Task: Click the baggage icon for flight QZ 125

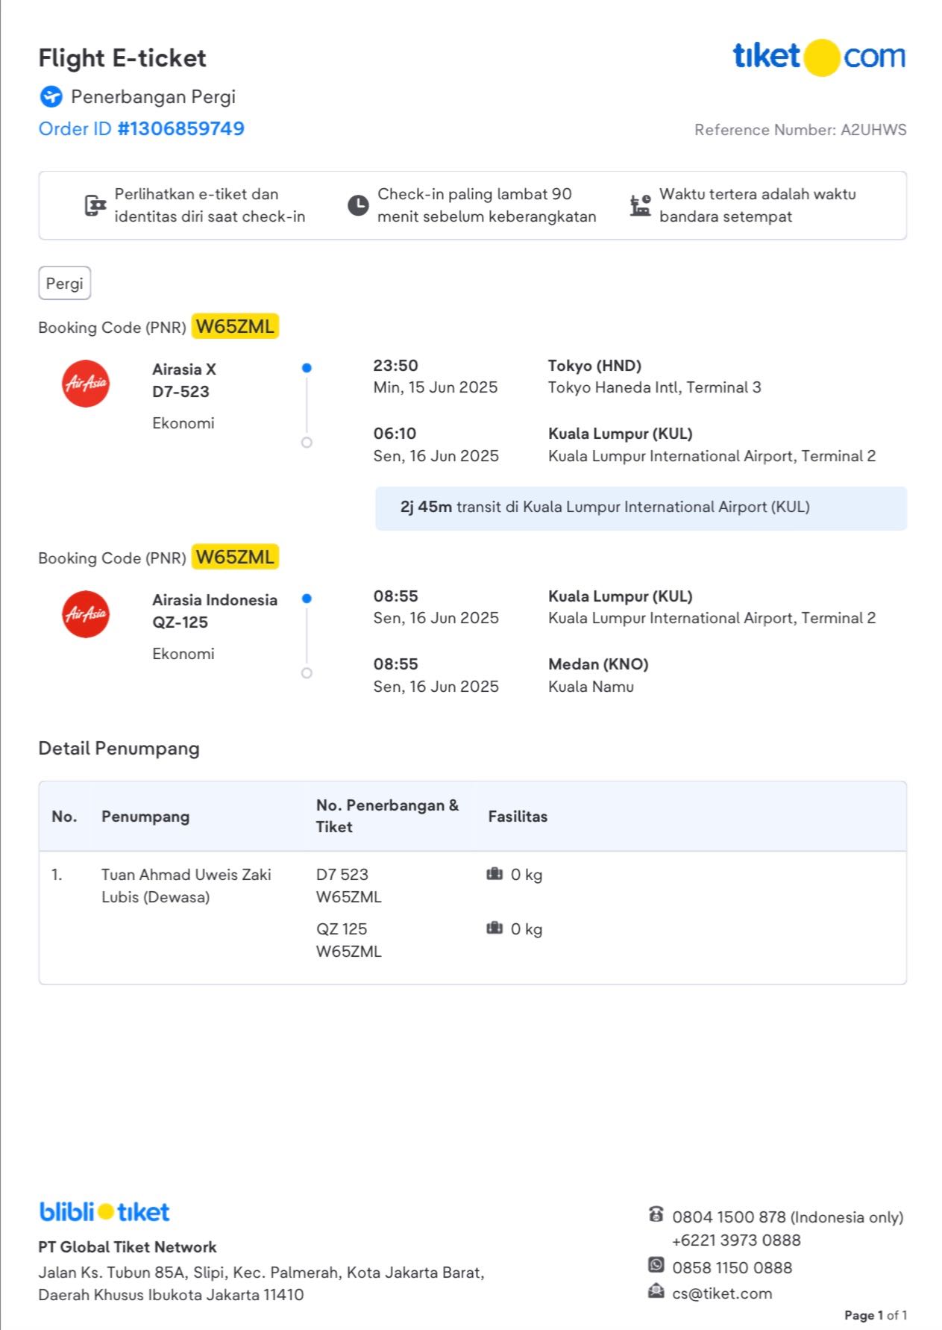Action: point(494,928)
